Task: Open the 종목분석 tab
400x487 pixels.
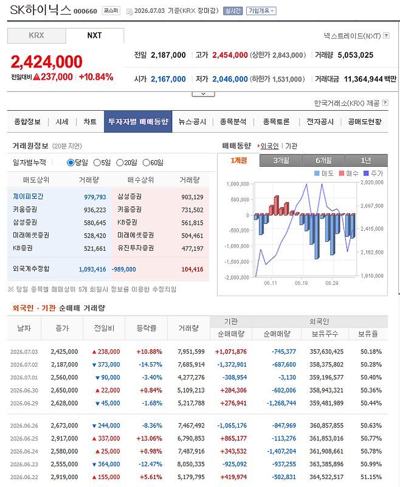Action: coord(233,122)
